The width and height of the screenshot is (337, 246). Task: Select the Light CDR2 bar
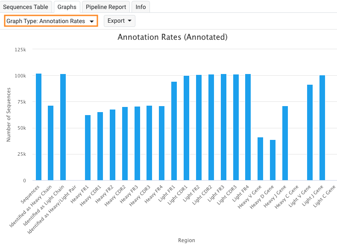(x=211, y=127)
